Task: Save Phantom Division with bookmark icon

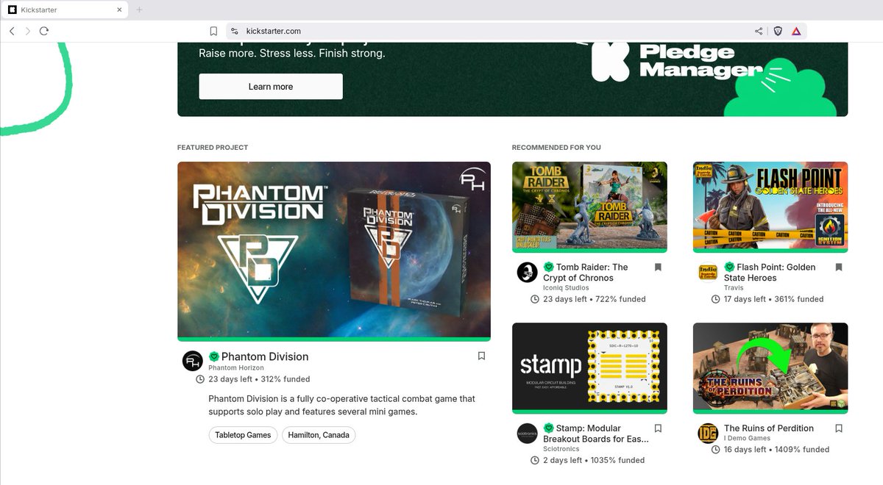Action: click(481, 356)
